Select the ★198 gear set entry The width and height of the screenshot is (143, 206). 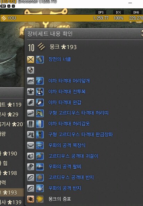[x=9, y=173]
